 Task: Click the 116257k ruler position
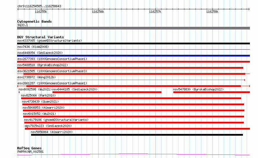(x=155, y=12)
